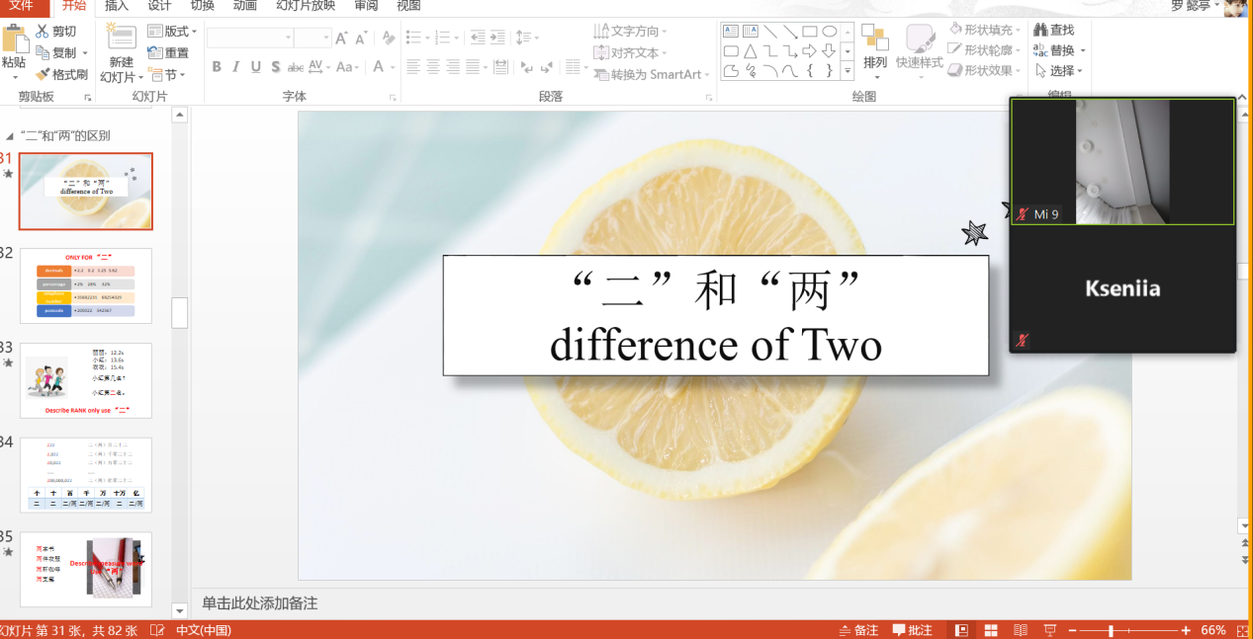This screenshot has width=1253, height=639.
Task: Switch to the Insert (插入) tab
Action: [117, 6]
